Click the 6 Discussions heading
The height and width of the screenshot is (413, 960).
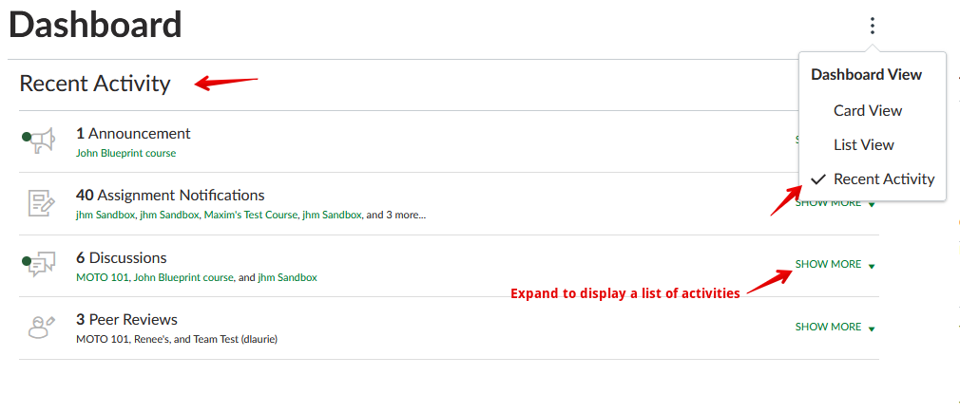[x=121, y=258]
